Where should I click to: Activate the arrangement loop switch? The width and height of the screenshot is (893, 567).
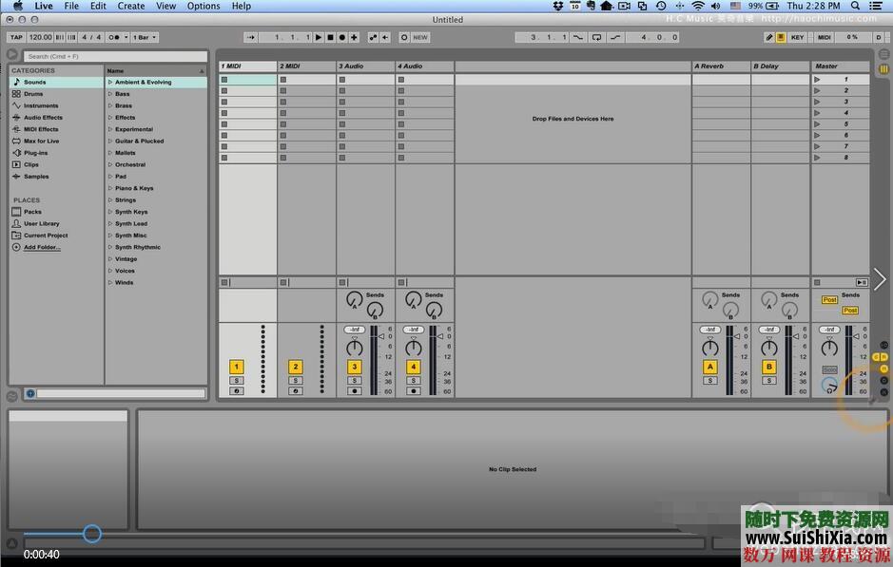[597, 37]
